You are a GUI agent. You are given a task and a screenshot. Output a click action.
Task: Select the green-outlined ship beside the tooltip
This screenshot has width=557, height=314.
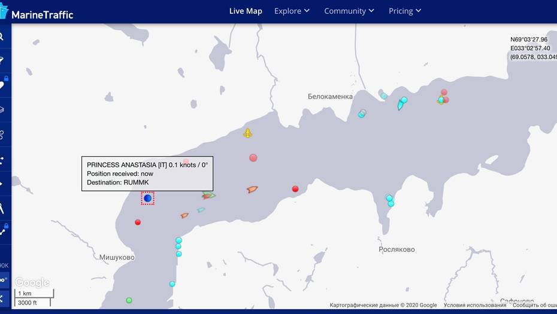(x=210, y=195)
